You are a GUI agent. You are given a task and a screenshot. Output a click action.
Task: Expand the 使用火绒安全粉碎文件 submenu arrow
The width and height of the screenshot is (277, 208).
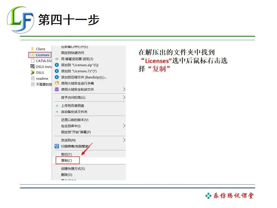click(124, 89)
